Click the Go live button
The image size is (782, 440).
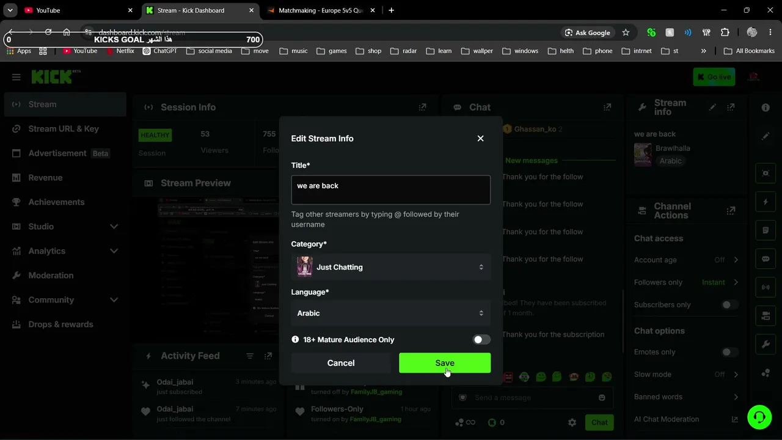[714, 77]
